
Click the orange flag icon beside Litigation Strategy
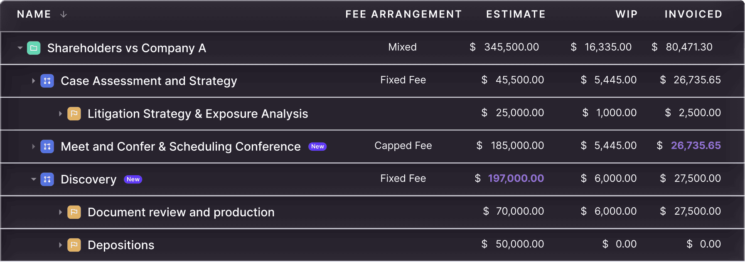pos(74,113)
